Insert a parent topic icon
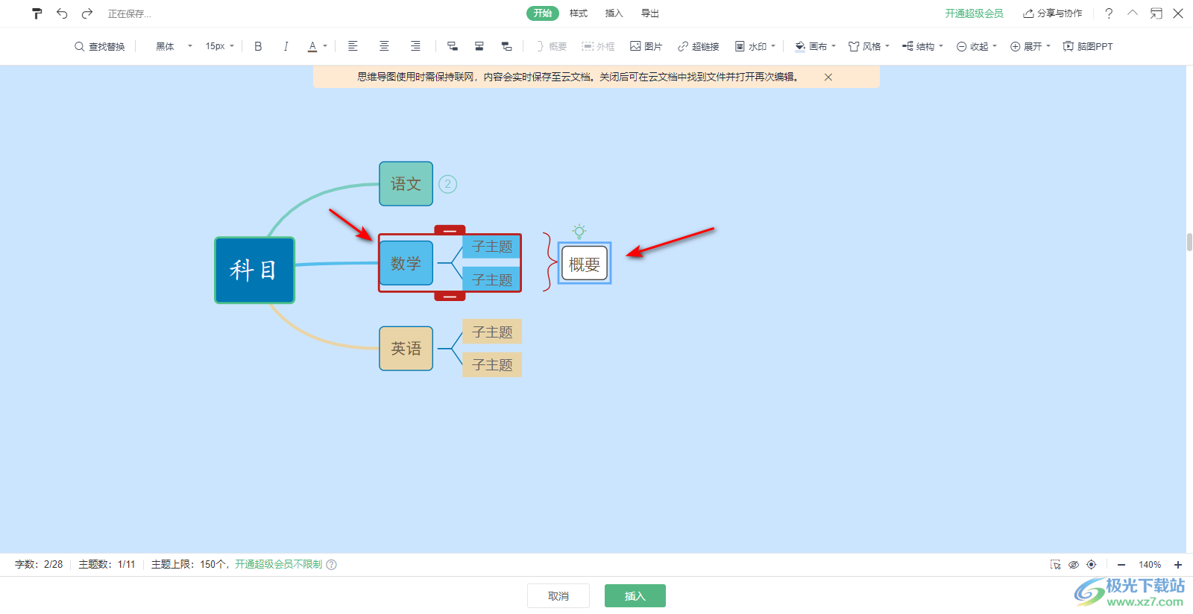 tap(507, 46)
